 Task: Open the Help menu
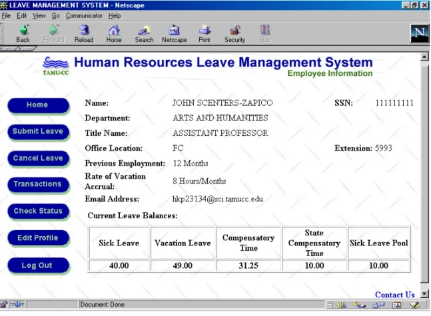(115, 16)
